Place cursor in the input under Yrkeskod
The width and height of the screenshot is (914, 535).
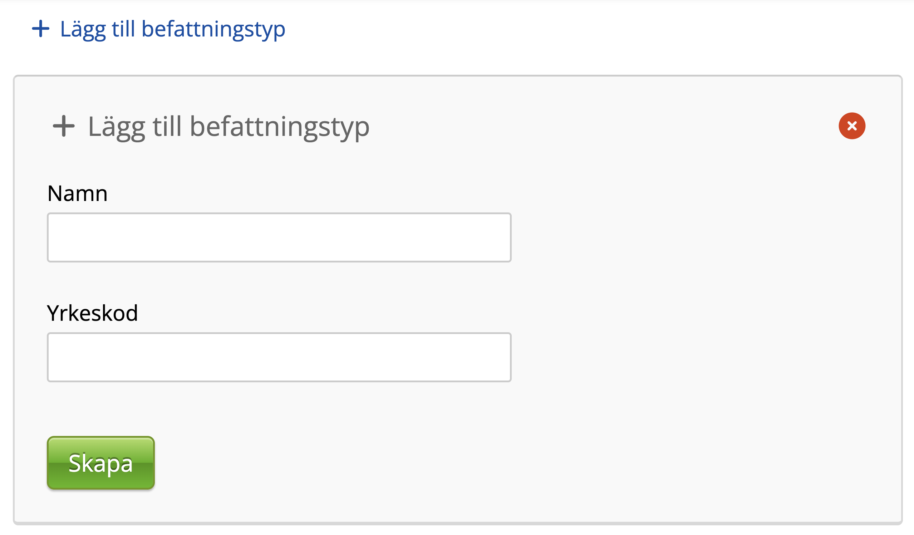(x=279, y=357)
